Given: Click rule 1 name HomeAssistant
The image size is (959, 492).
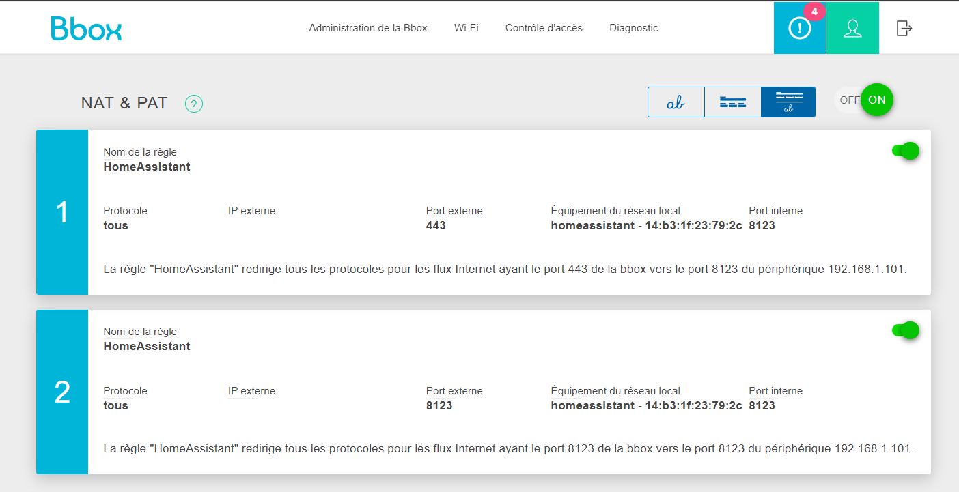Looking at the screenshot, I should click(147, 167).
